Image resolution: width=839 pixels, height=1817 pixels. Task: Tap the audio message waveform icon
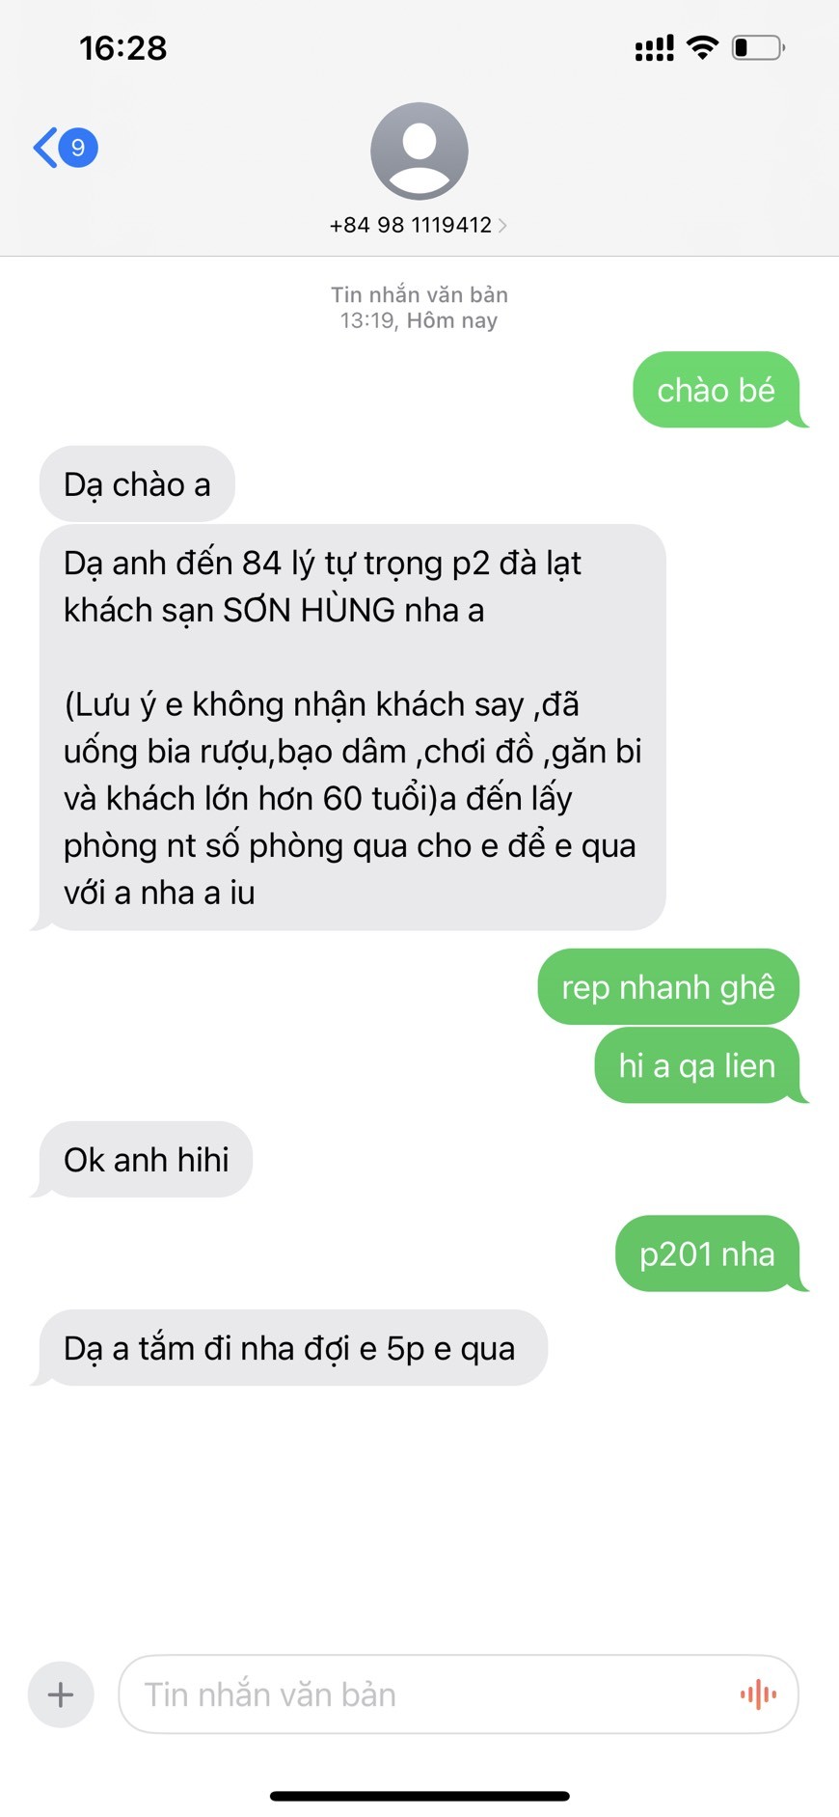[758, 1693]
